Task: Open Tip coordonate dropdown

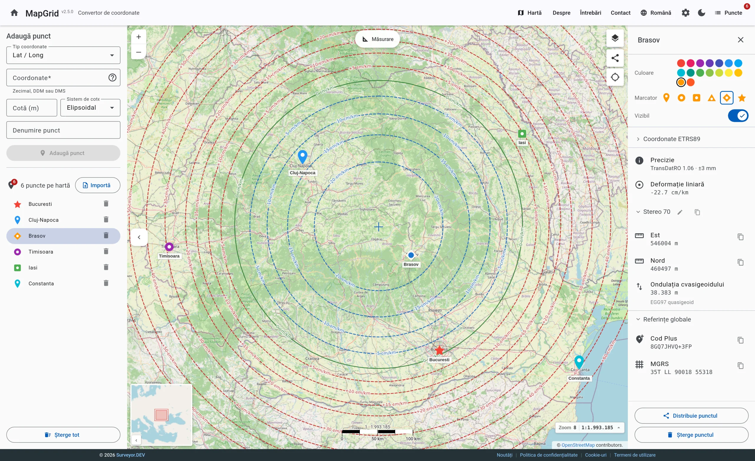Action: 63,55
